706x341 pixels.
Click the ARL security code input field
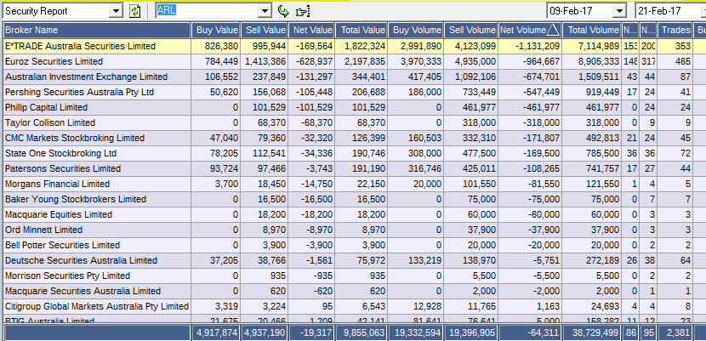point(208,11)
